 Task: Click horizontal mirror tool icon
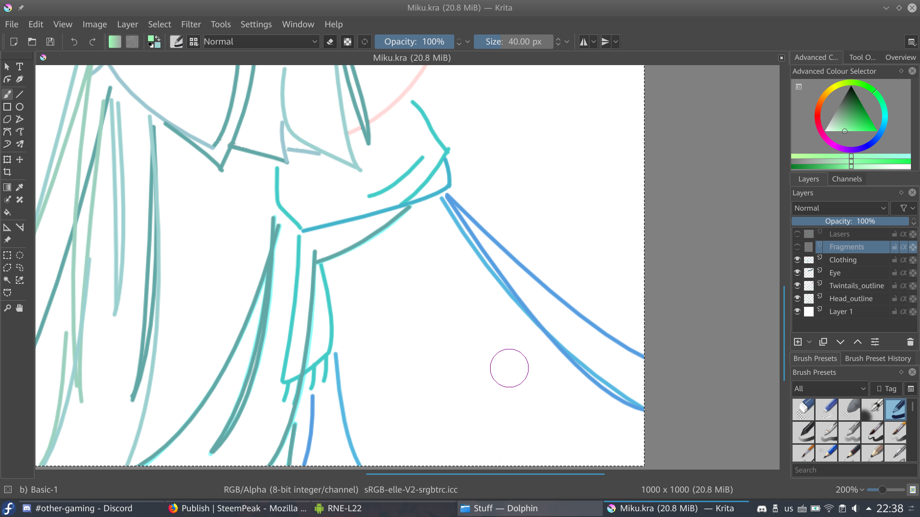click(x=583, y=42)
